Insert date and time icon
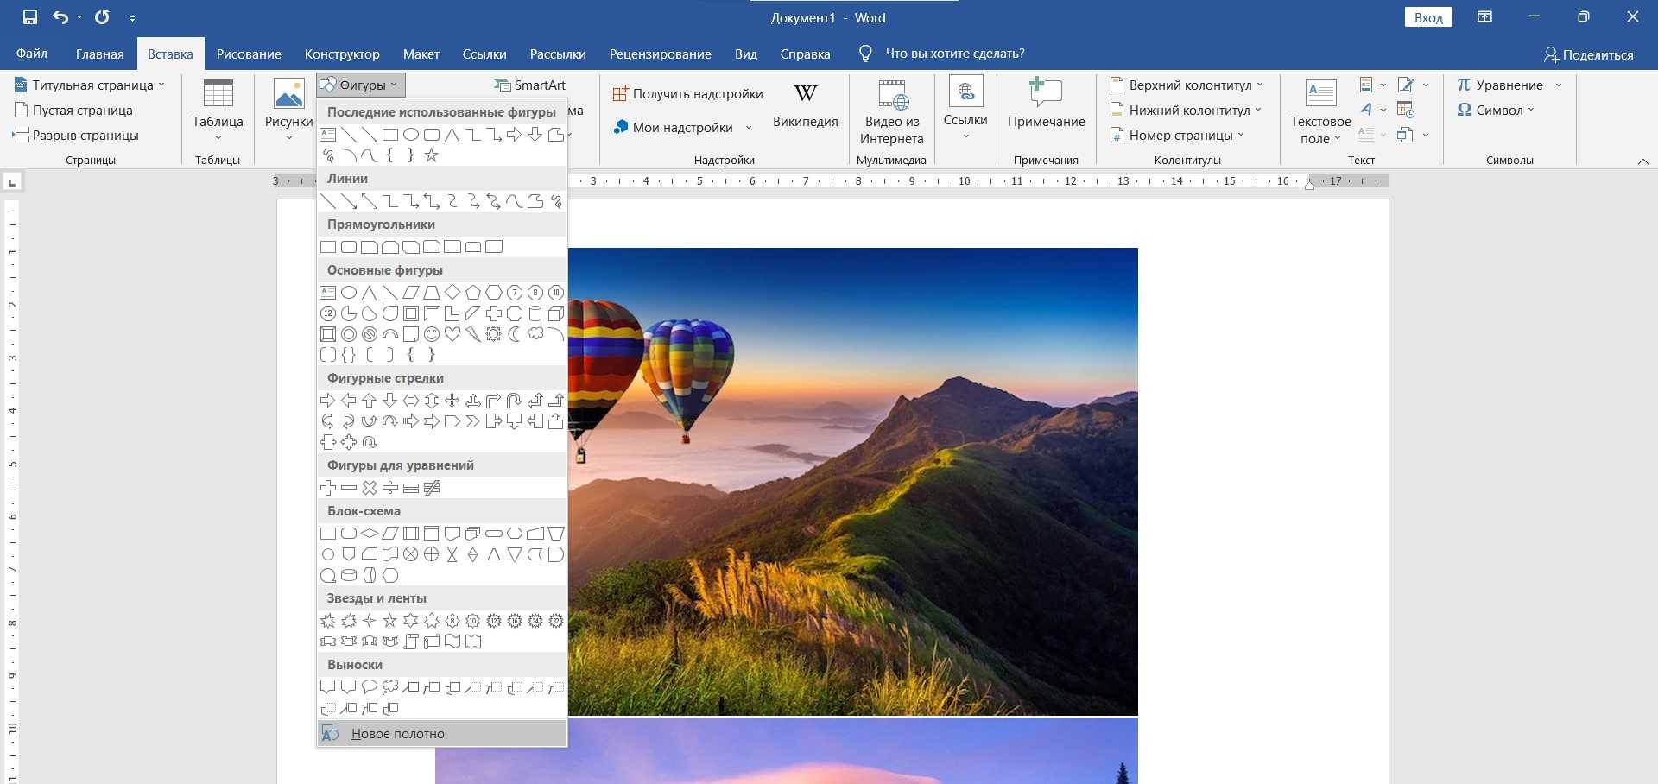 coord(1406,110)
